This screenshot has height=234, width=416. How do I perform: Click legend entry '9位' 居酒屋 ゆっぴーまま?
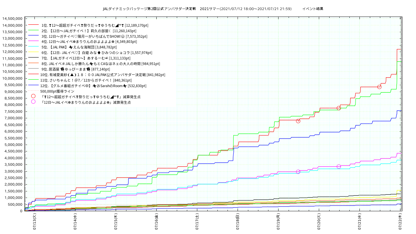pos(76,69)
